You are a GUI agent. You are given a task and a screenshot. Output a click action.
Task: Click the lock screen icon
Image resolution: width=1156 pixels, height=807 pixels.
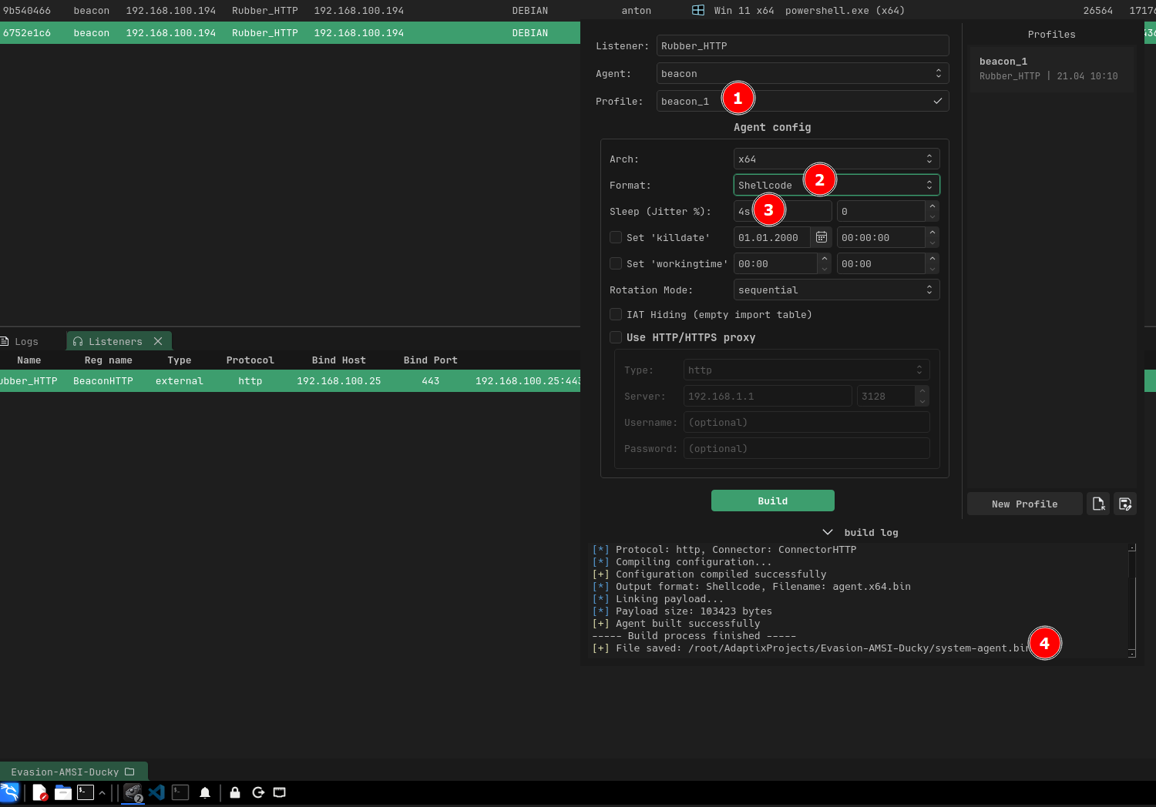(235, 792)
